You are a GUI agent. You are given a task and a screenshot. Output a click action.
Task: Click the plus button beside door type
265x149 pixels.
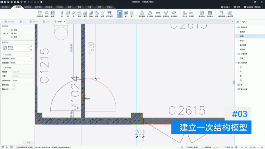click(x=31, y=46)
